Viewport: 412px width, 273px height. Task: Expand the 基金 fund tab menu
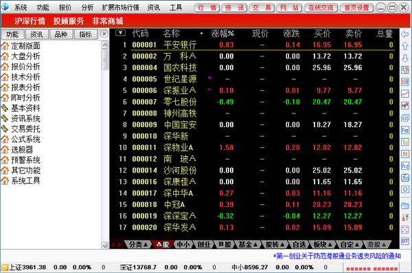(247, 245)
